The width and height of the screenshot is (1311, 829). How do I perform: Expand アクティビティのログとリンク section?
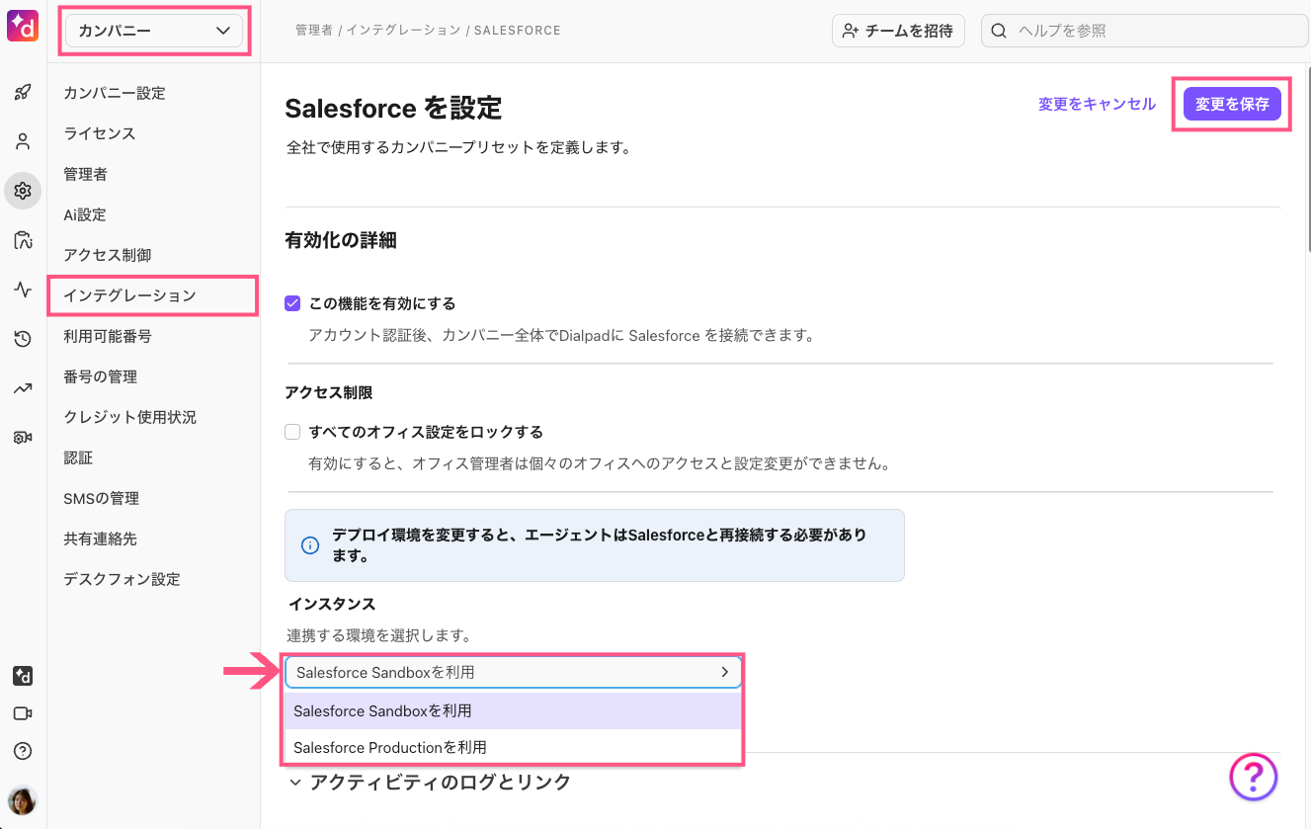coord(430,783)
